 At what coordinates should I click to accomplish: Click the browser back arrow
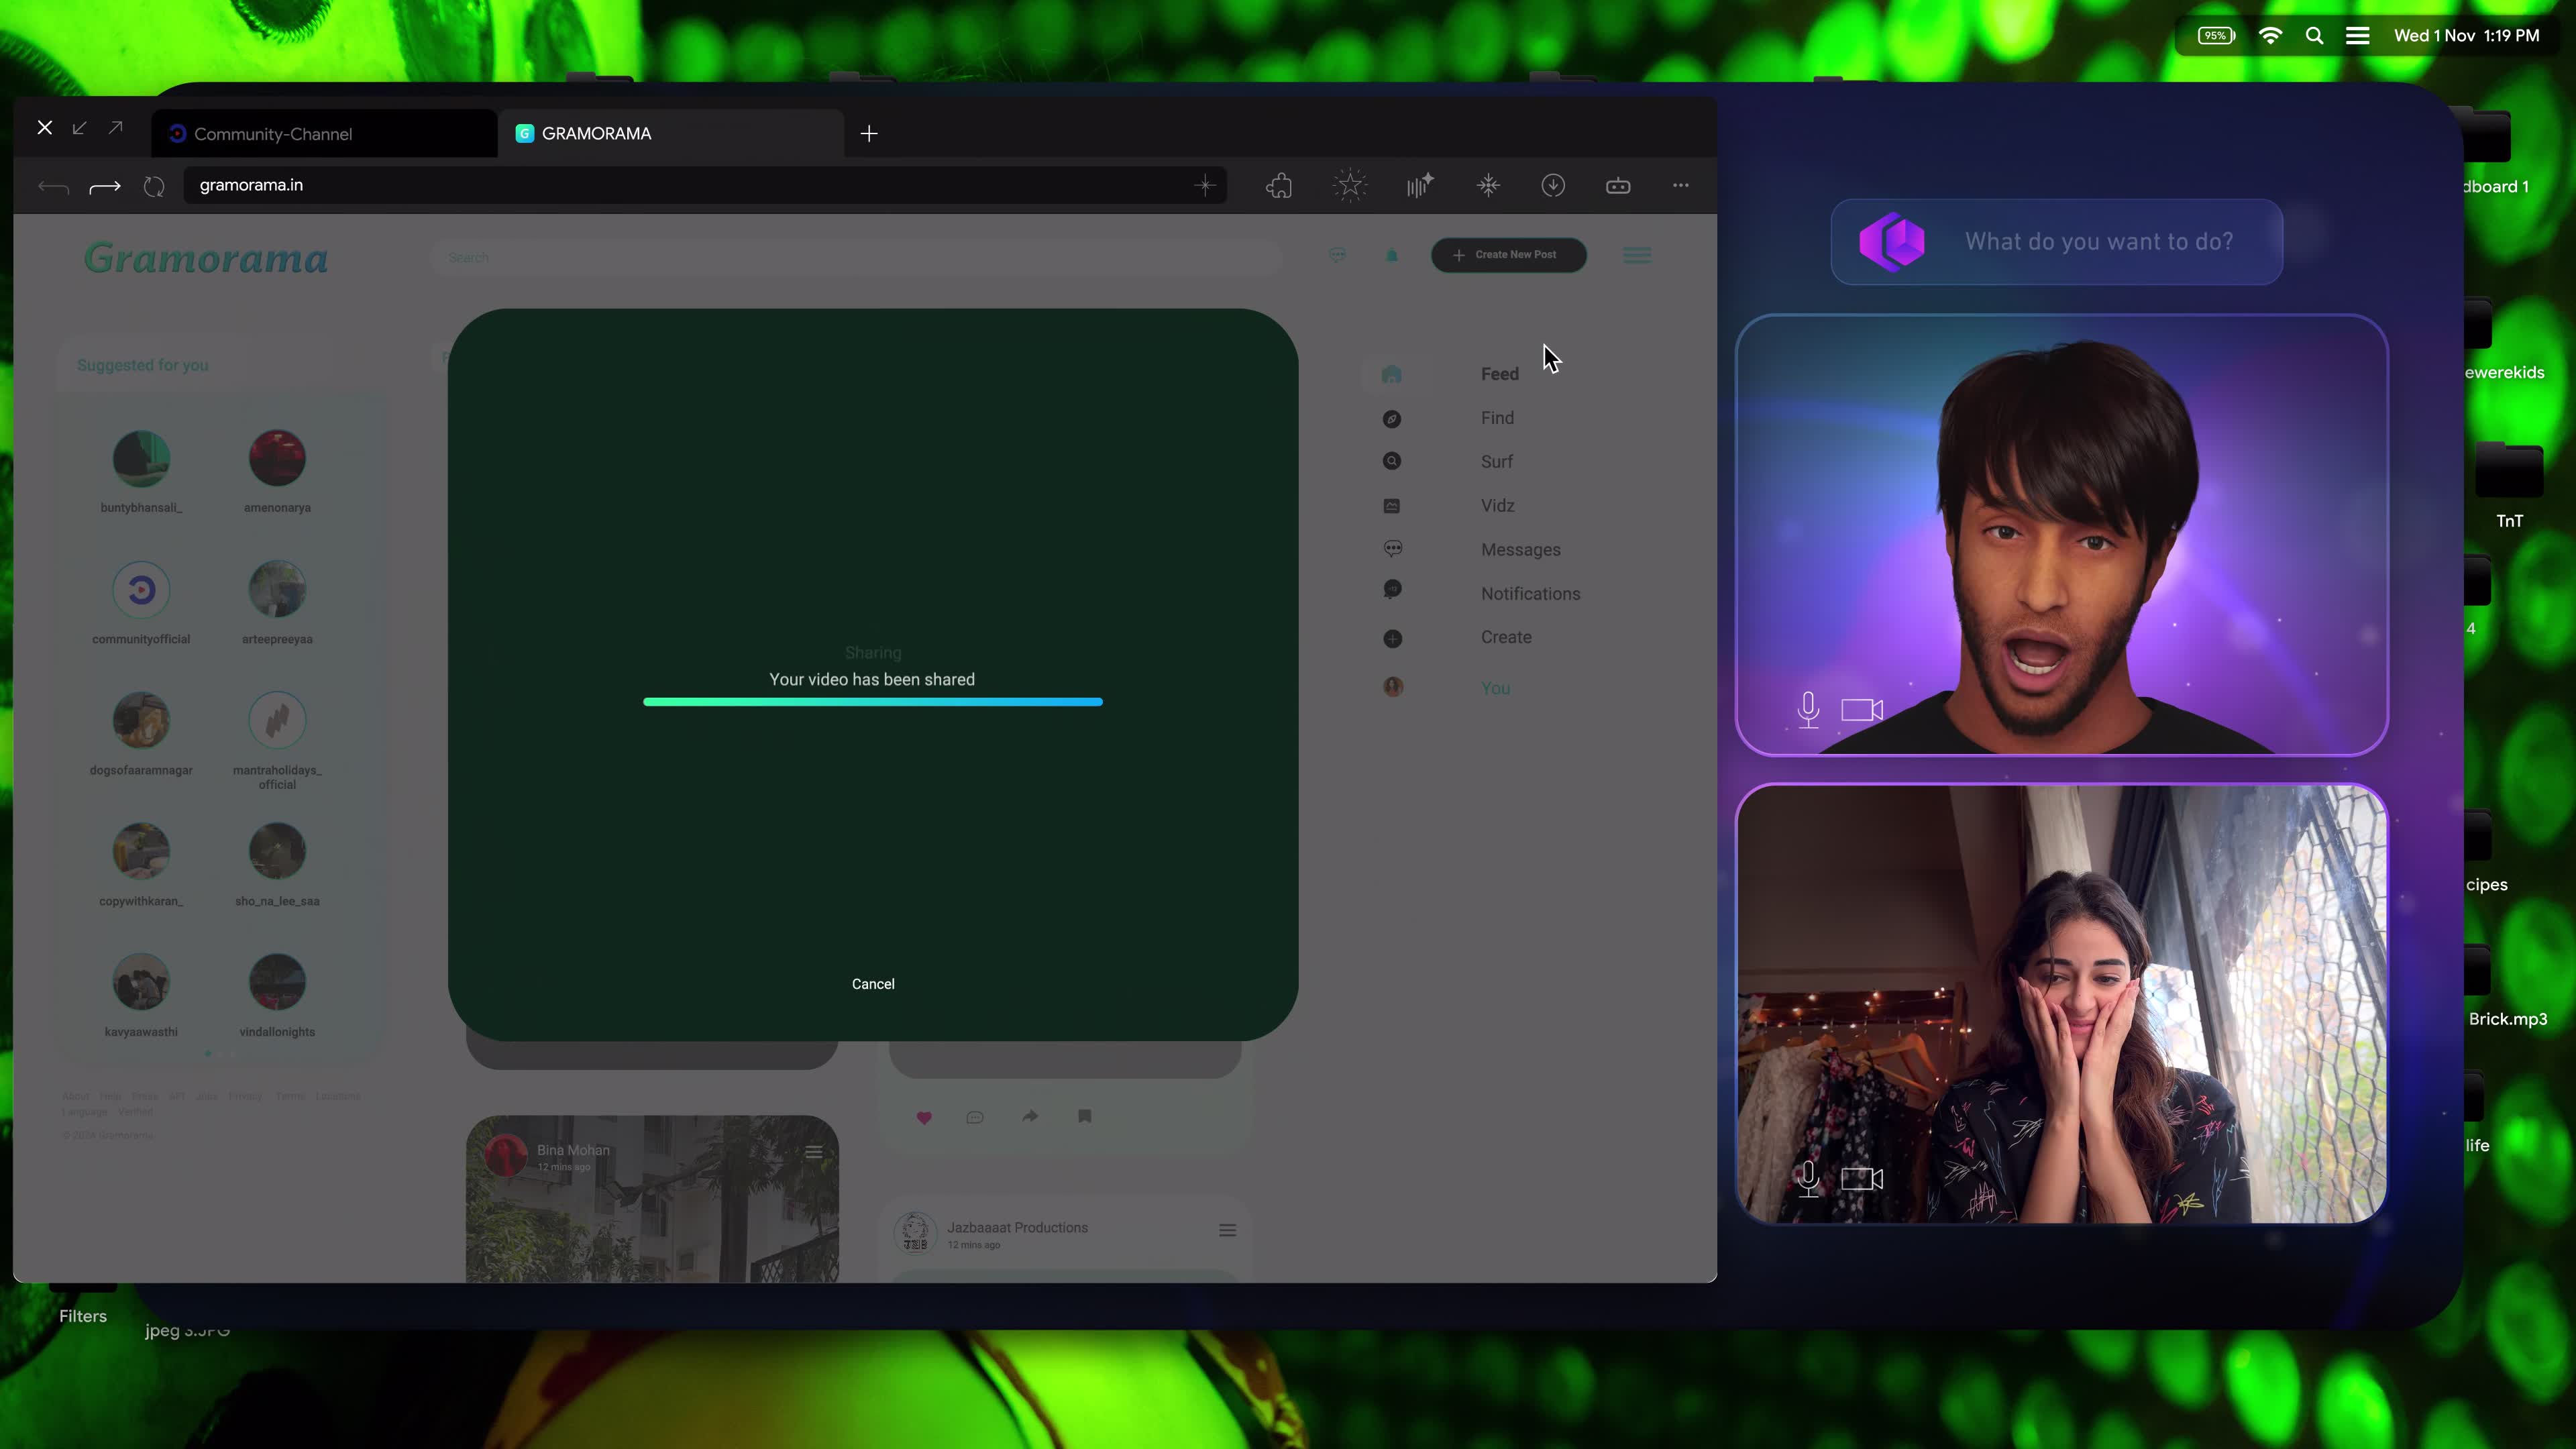[53, 187]
